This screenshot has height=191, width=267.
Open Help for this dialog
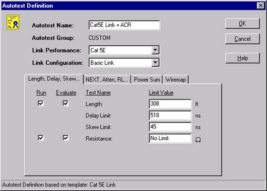242,58
